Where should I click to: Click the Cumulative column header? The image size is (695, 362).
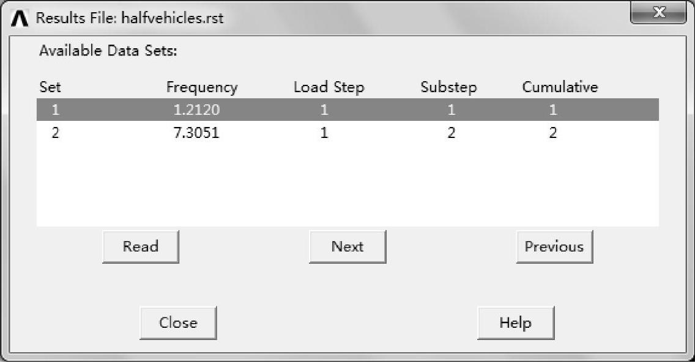[x=560, y=87]
